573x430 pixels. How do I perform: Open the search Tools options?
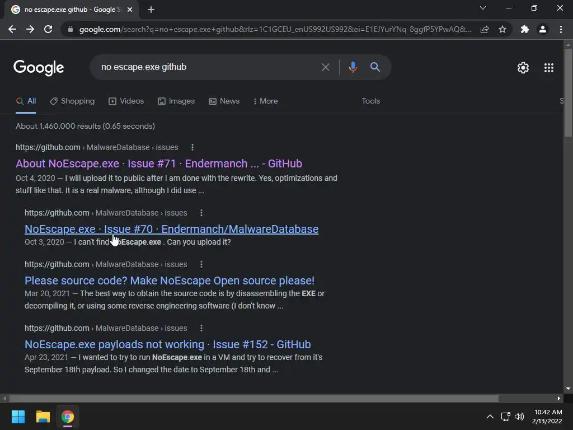[370, 101]
